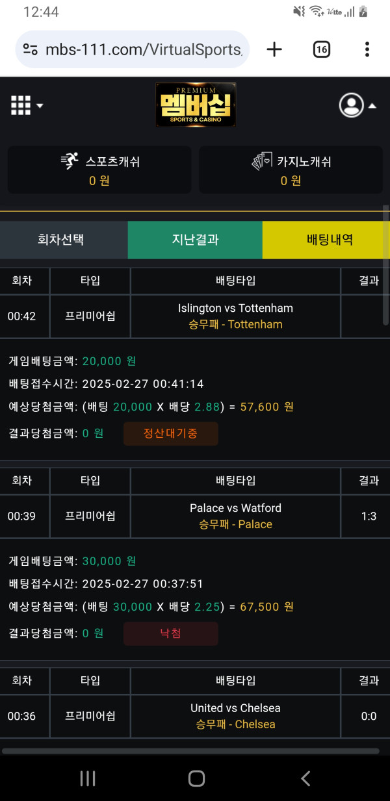
Task: Tap the address bar showing mbs-111.com
Action: point(130,49)
